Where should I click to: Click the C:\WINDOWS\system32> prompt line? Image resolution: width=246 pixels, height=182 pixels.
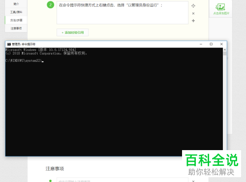[24, 61]
